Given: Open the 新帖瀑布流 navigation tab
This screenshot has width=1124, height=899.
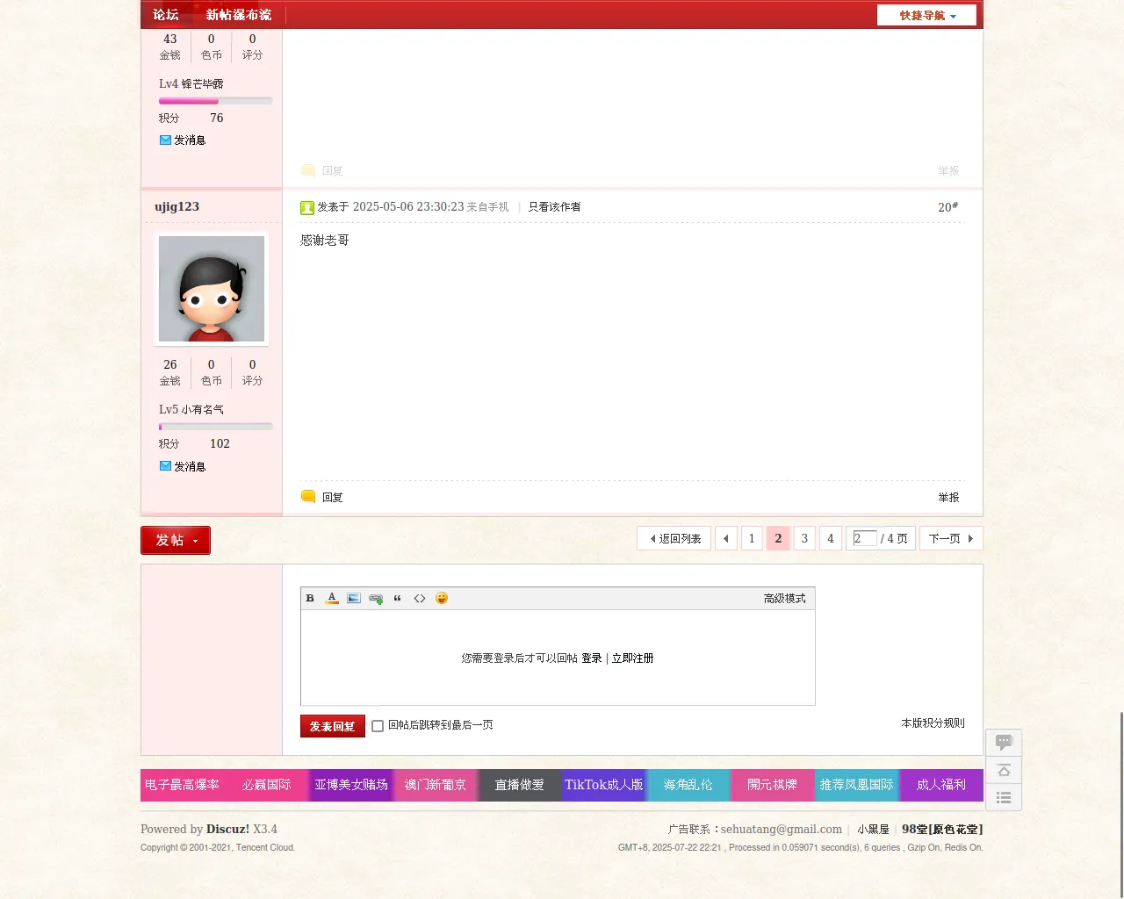Looking at the screenshot, I should tap(239, 15).
